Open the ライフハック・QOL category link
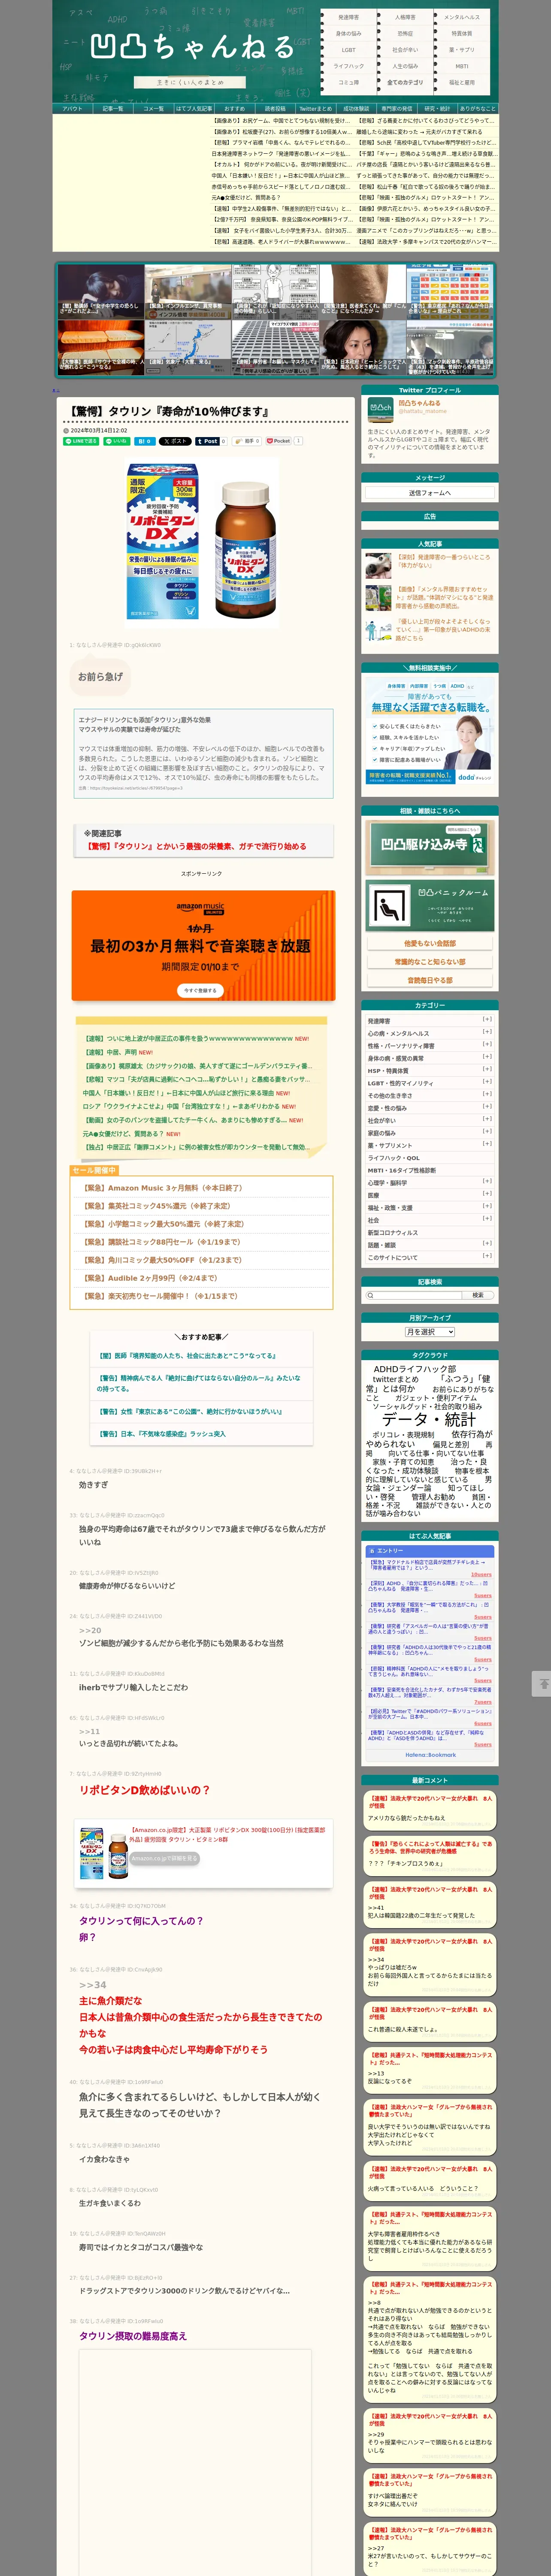The image size is (551, 2576). point(394,1157)
